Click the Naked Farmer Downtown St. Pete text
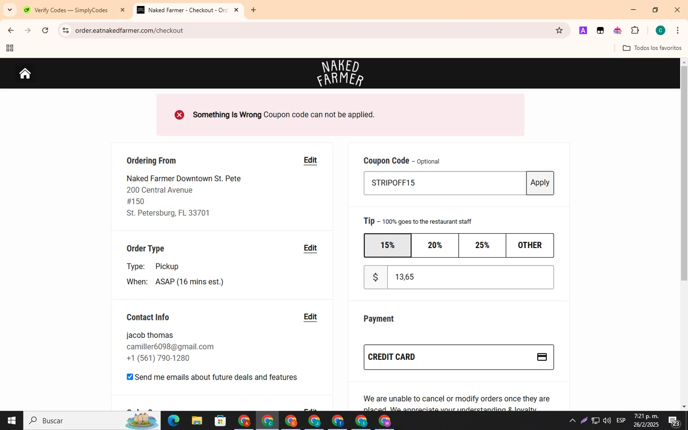Viewport: 688px width, 430px height. pos(183,178)
